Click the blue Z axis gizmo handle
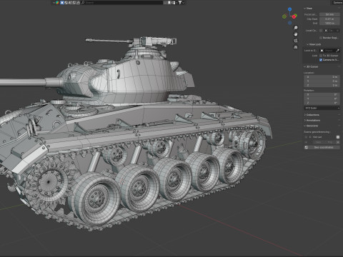This screenshot has width=343, height=257. 289,9
